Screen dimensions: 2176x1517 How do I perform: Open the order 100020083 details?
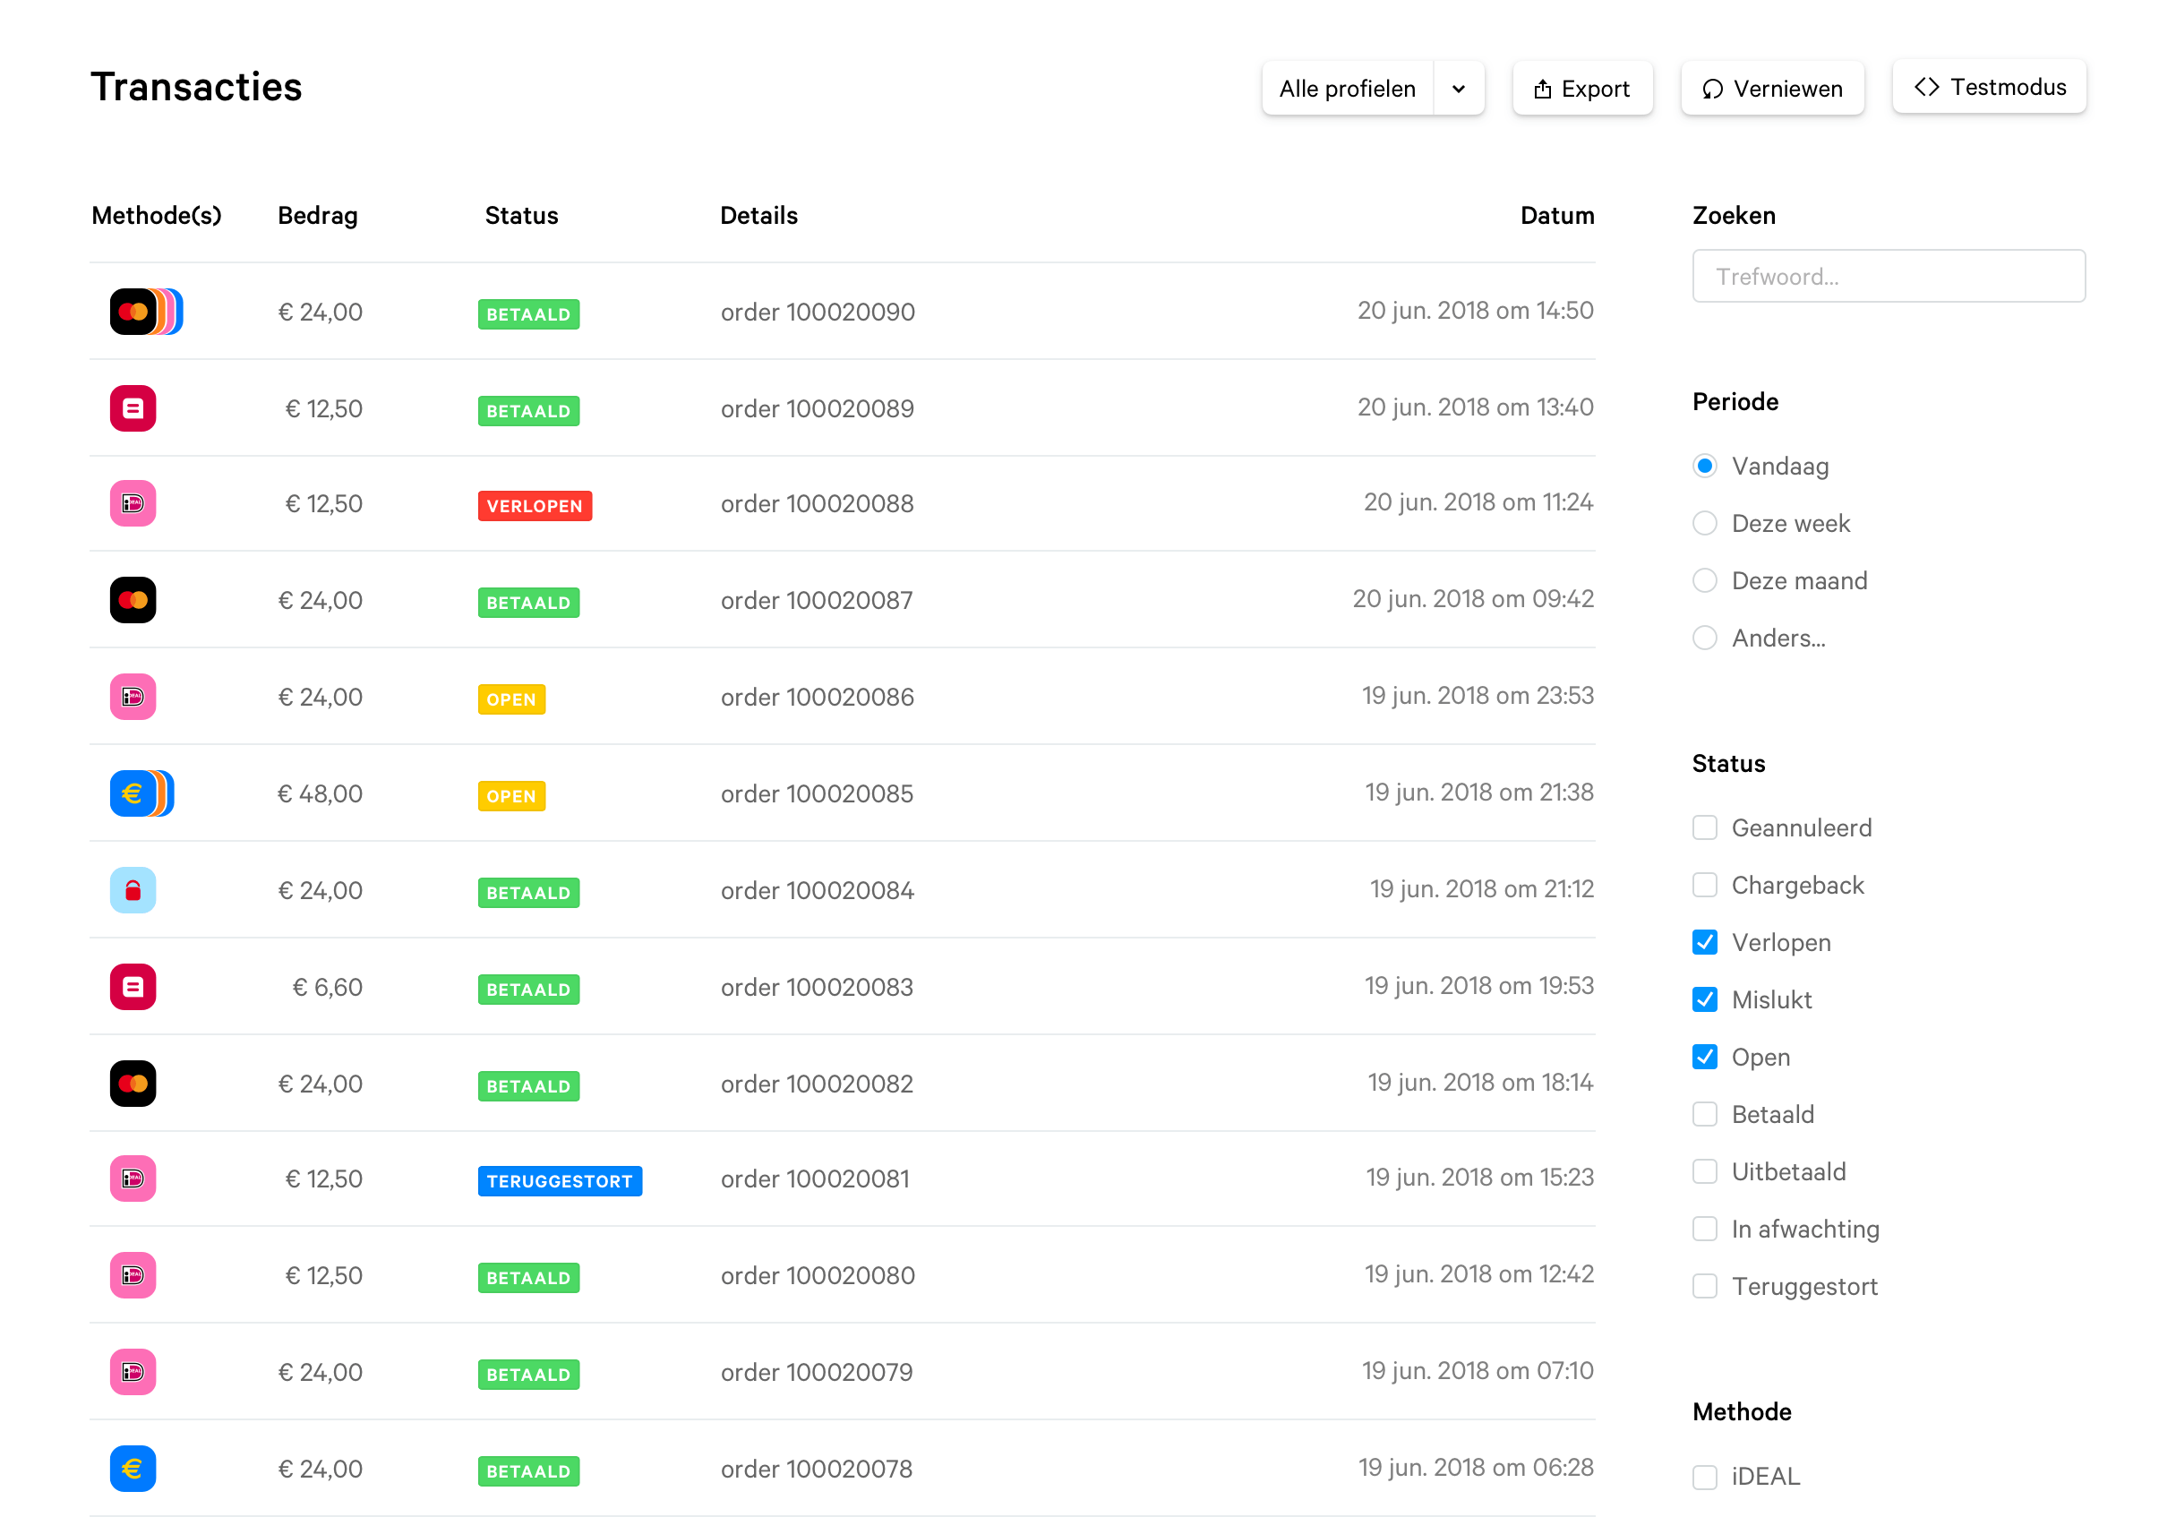pos(817,986)
